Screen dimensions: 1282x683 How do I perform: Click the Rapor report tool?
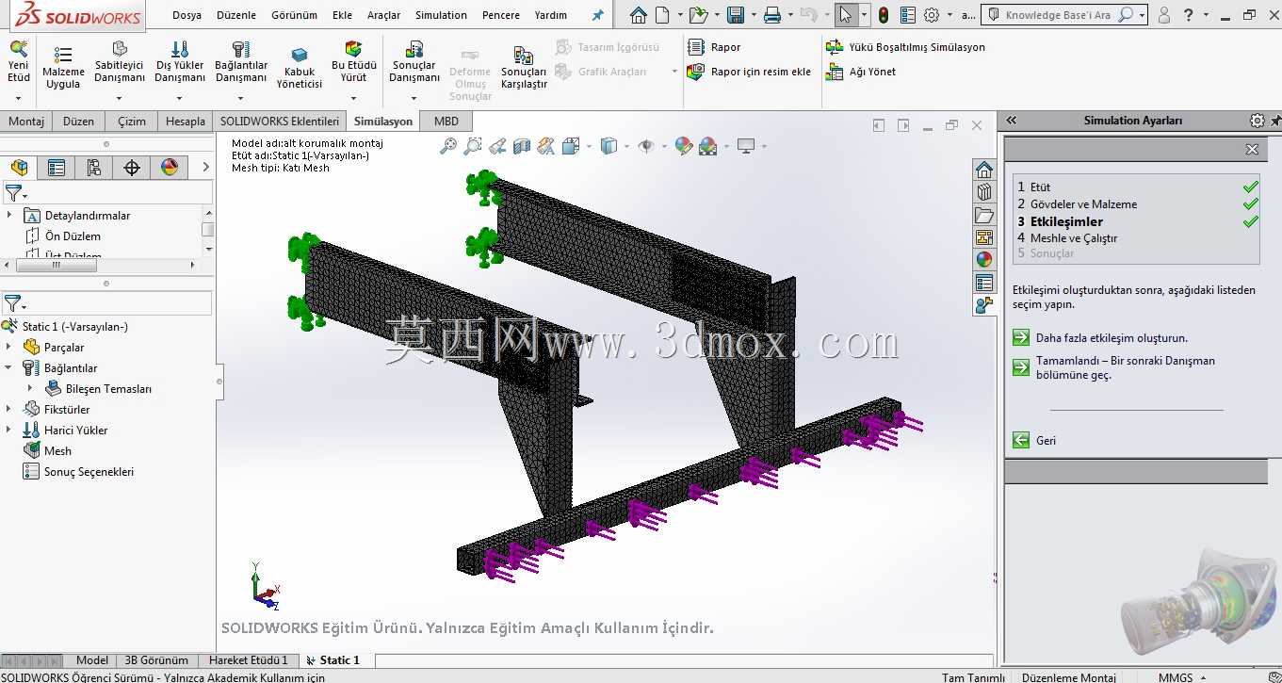click(714, 47)
